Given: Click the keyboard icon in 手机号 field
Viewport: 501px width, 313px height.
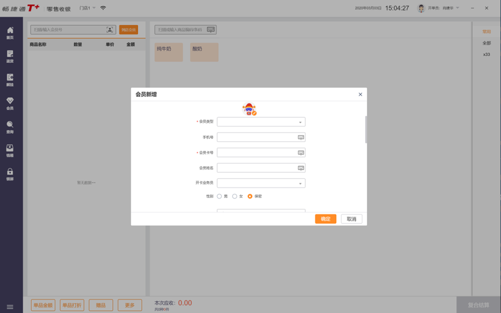Looking at the screenshot, I should point(301,137).
